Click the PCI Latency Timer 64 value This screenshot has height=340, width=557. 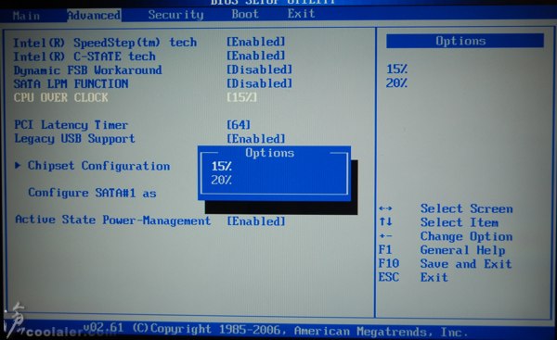click(239, 125)
